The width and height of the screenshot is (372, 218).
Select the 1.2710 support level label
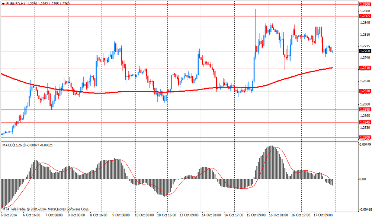[x=365, y=68]
